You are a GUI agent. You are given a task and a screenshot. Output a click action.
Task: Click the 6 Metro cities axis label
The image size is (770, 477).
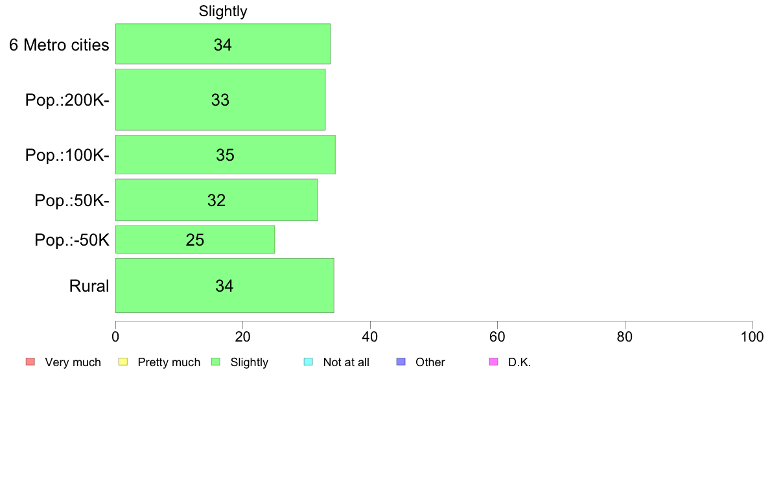pos(59,45)
